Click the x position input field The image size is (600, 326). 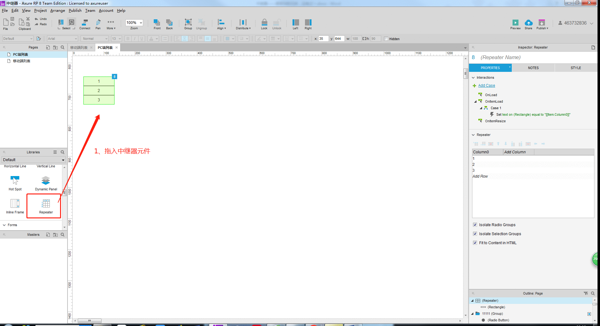coord(323,39)
